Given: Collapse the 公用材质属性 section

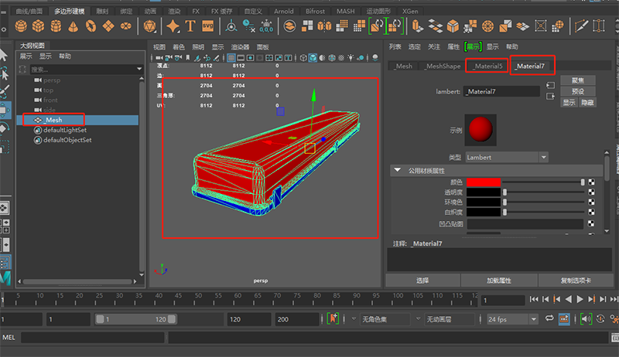Looking at the screenshot, I should 398,170.
